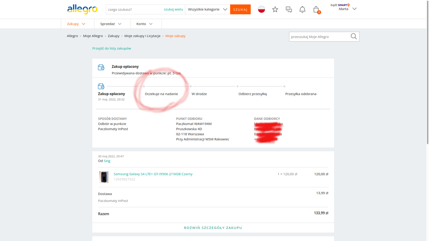
Task: Click wallet icon beside Zakup opłacony header
Action: (x=101, y=67)
